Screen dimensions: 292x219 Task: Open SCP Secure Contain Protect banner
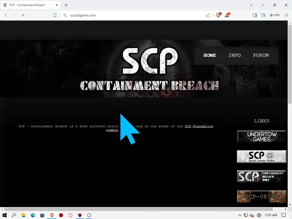pos(262,157)
